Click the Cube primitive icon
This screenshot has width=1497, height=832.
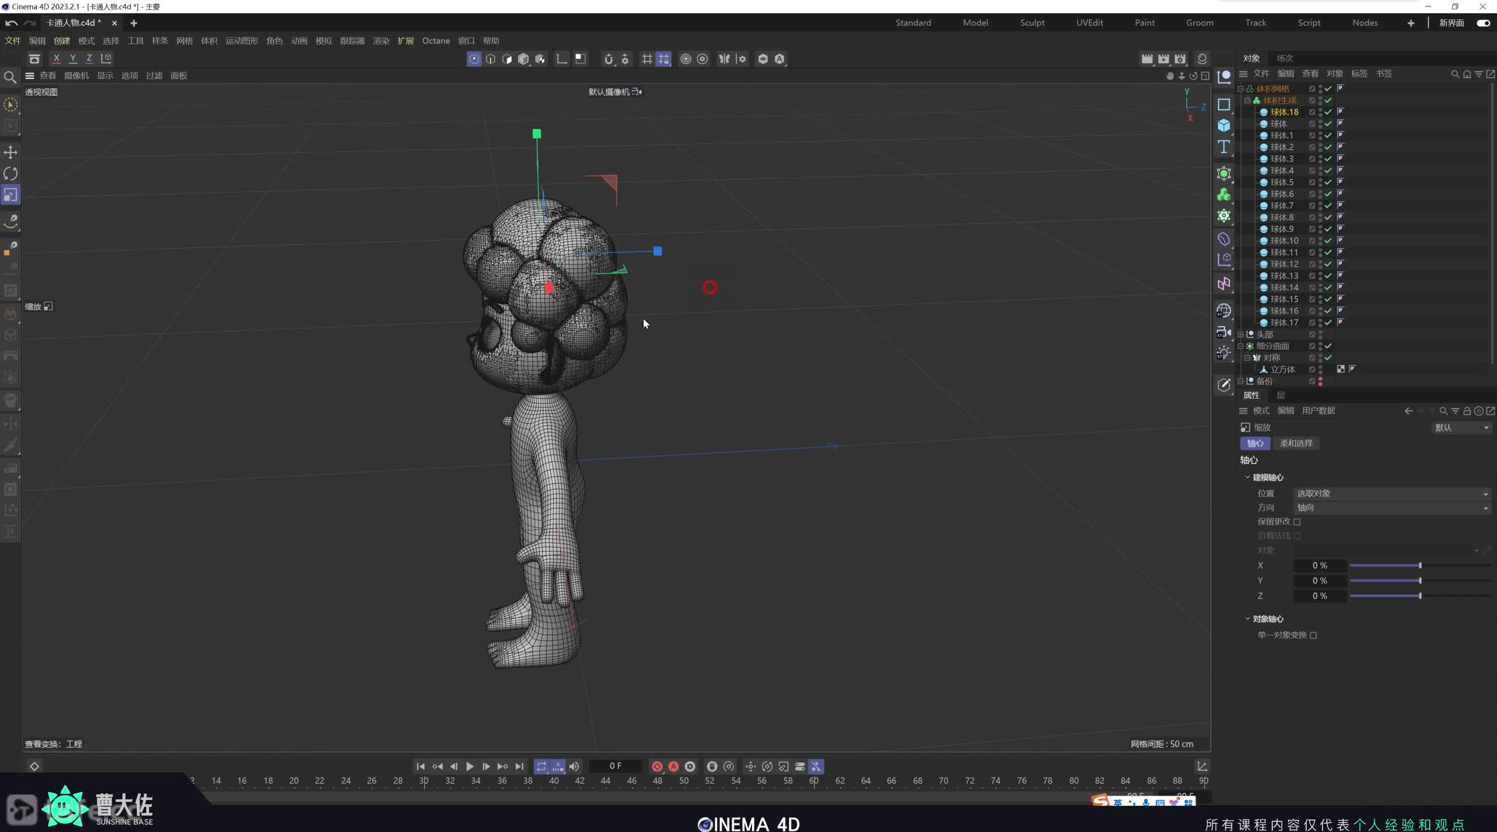point(1223,125)
